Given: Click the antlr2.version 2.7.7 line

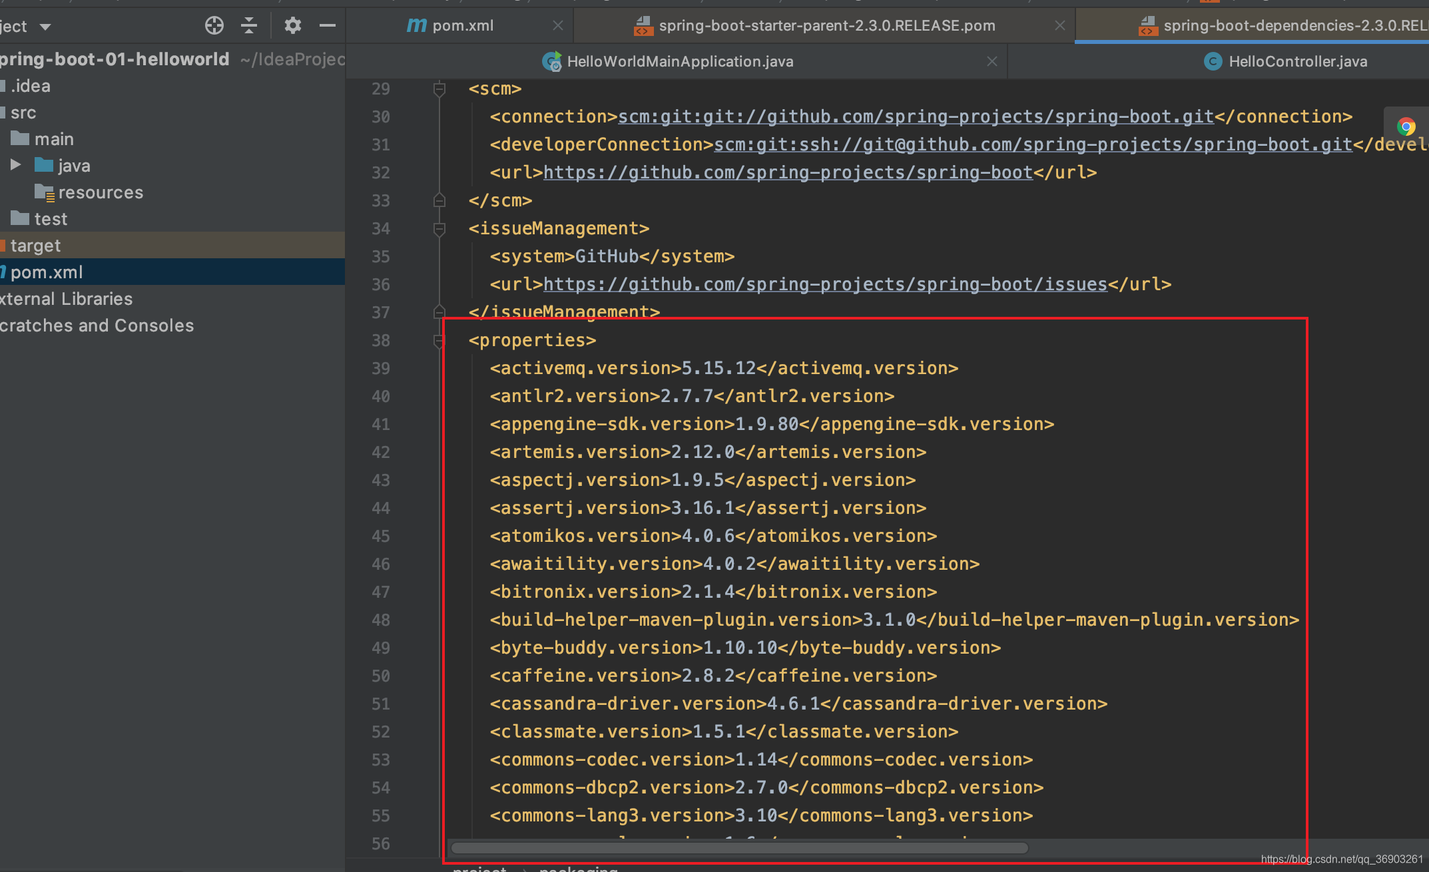Looking at the screenshot, I should 692,396.
